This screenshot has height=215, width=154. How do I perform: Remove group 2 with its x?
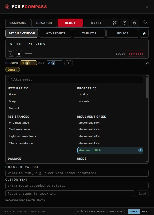(x=60, y=63)
